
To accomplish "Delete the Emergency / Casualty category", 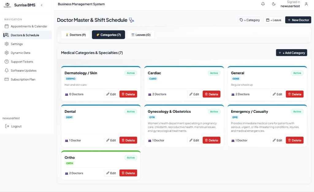I will coord(295,140).
